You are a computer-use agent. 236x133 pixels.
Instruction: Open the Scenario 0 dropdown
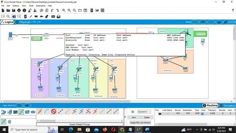coord(144,112)
